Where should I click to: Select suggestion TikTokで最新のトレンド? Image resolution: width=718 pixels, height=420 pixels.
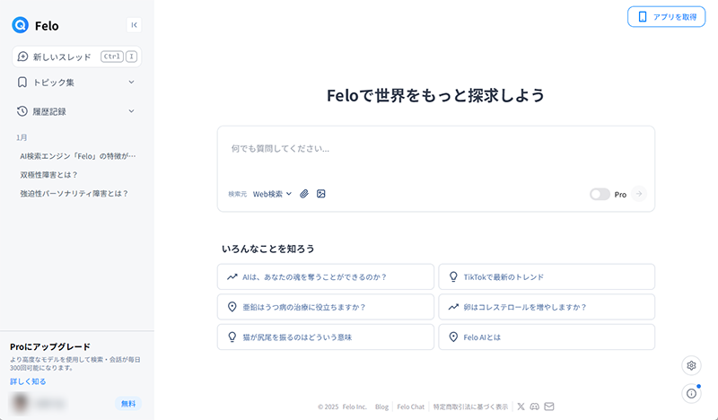[x=547, y=276]
